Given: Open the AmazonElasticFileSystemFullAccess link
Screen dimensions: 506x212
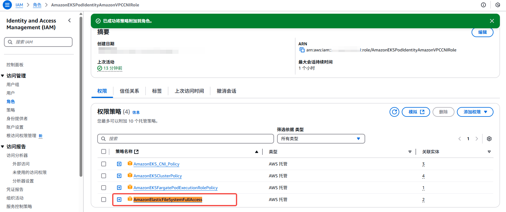Looking at the screenshot, I should (168, 200).
